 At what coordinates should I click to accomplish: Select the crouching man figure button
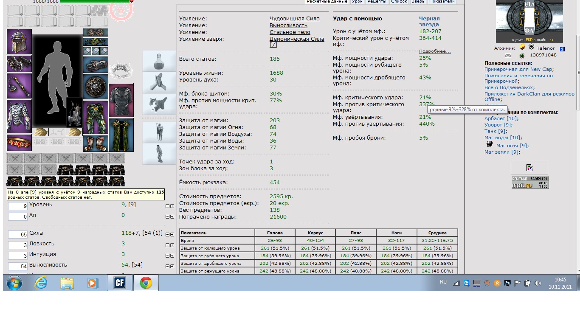159,154
